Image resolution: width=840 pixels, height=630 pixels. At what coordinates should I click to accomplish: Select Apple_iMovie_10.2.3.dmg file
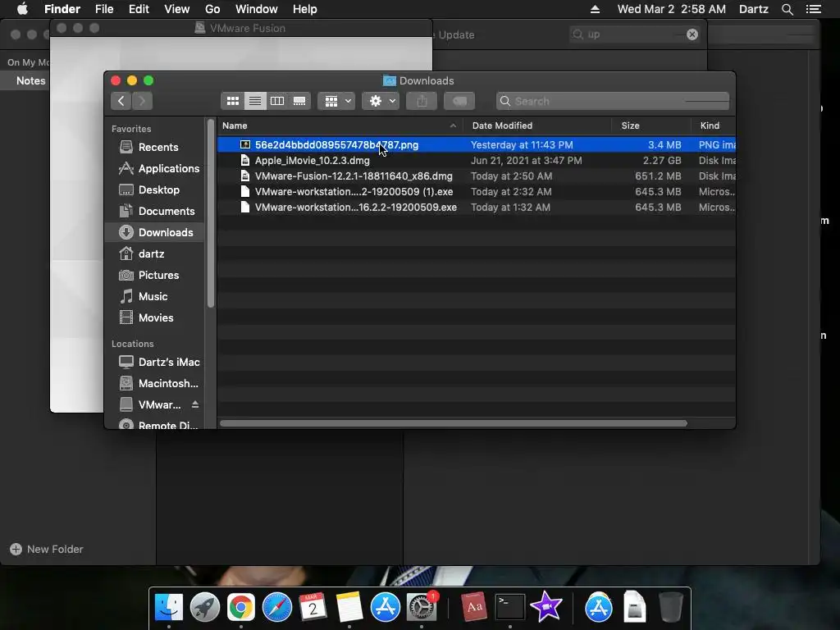point(477,160)
